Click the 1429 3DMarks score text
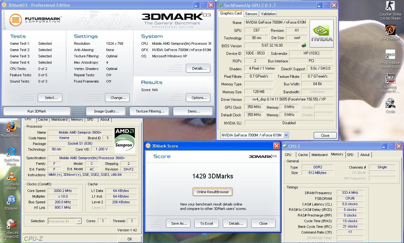 tap(213, 176)
